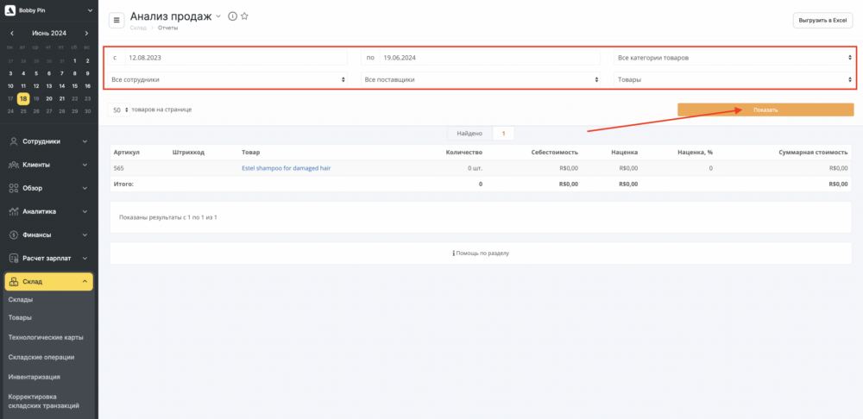Select Товары in Склад submenu
Viewport: 863px width, 419px height.
[x=20, y=318]
